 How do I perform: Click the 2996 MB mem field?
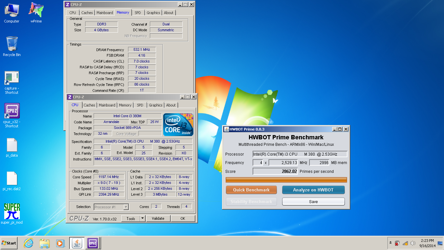coord(320,162)
